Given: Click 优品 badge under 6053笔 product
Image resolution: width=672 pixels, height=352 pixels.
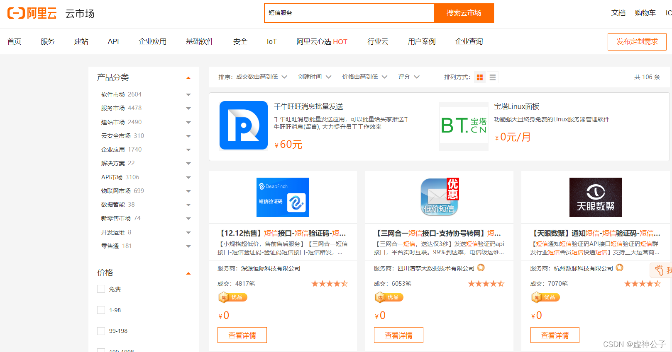Looking at the screenshot, I should tap(389, 297).
